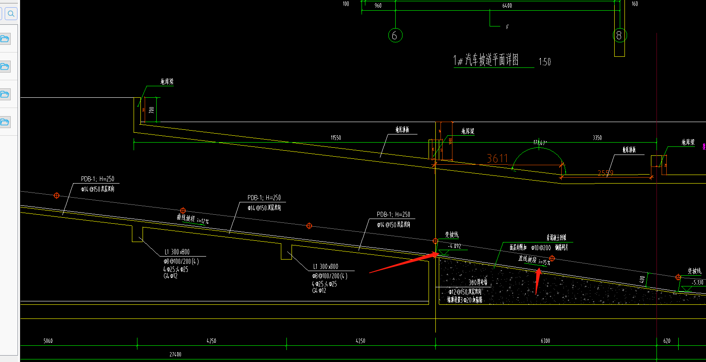This screenshot has width=706, height=362.
Task: Select the 960 dimension at top
Action: 378,6
